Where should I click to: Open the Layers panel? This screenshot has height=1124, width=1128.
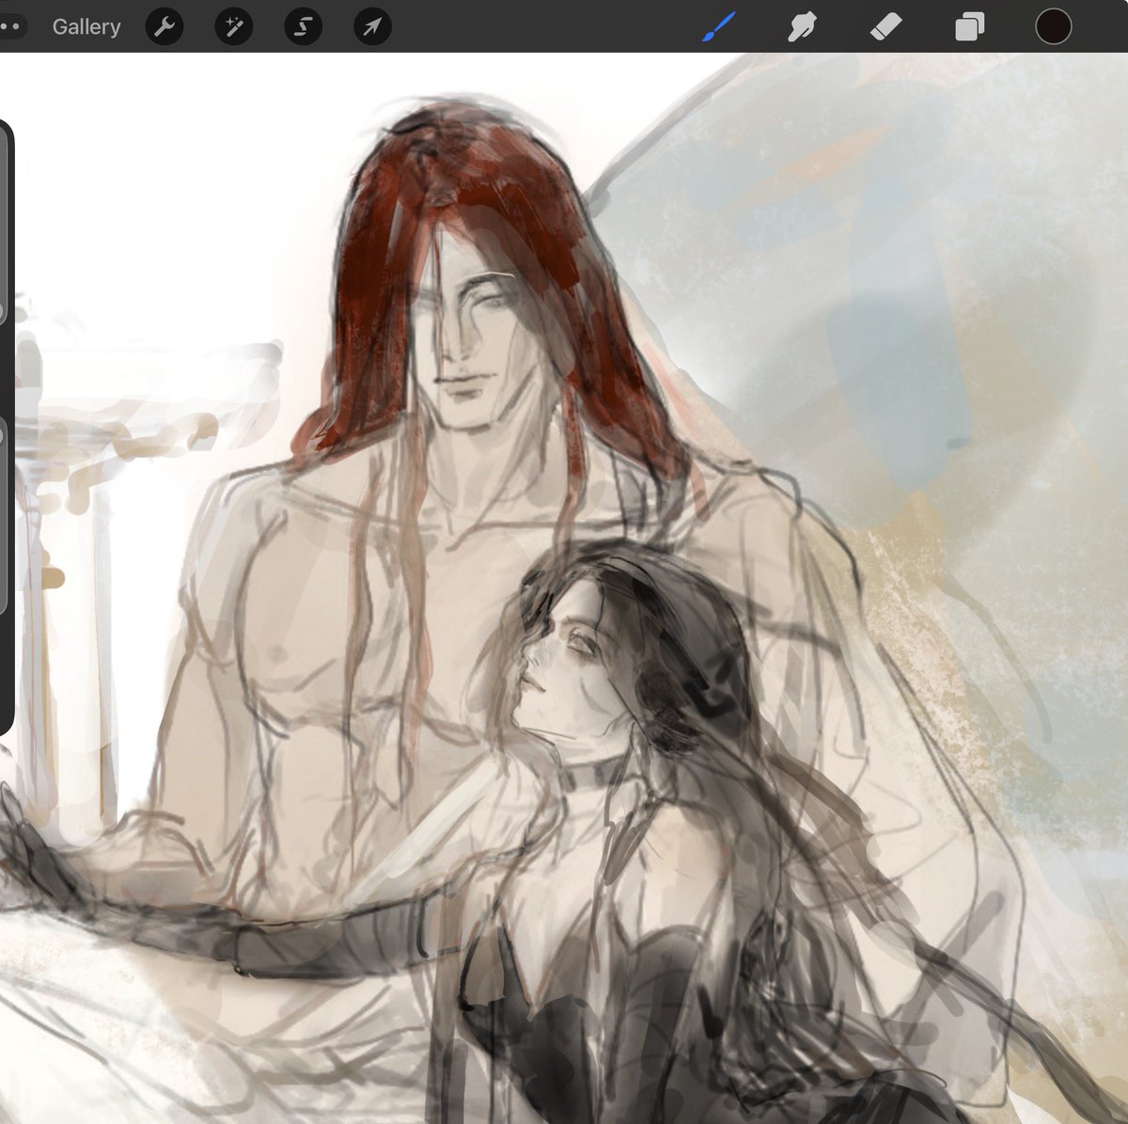point(969,26)
